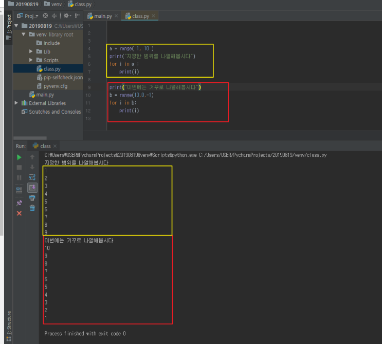
Task: Close the main.py editor tab
Action: (116, 16)
